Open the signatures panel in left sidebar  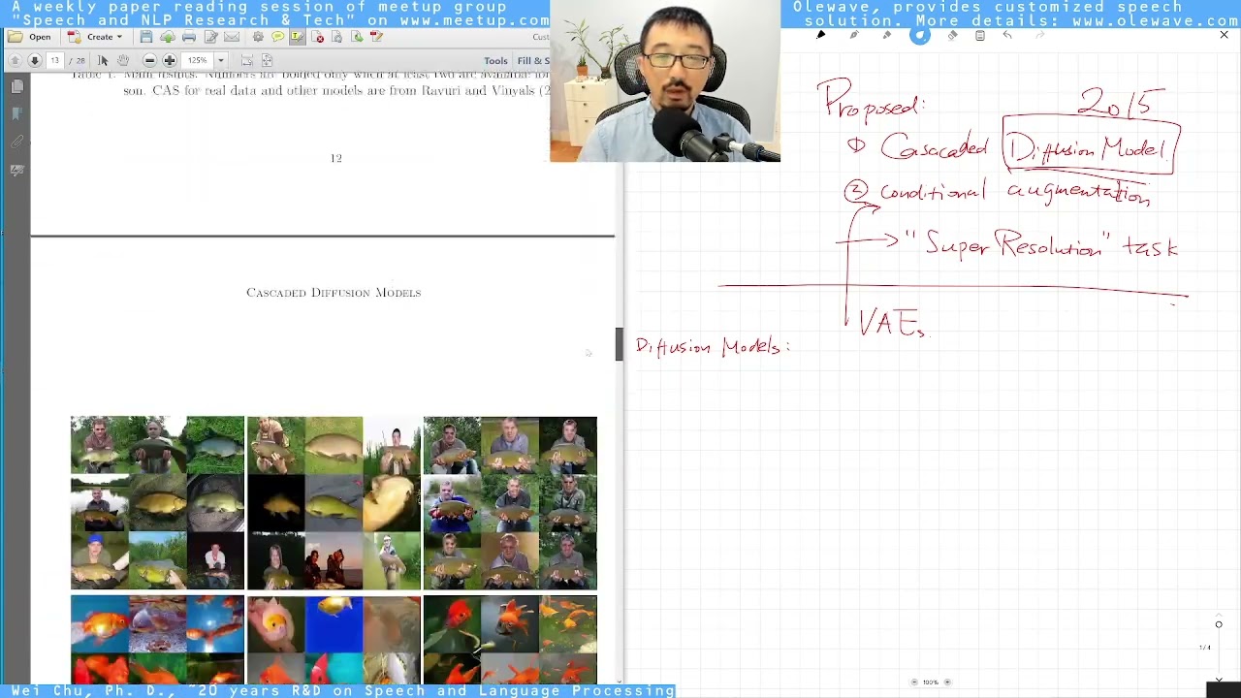[16, 171]
